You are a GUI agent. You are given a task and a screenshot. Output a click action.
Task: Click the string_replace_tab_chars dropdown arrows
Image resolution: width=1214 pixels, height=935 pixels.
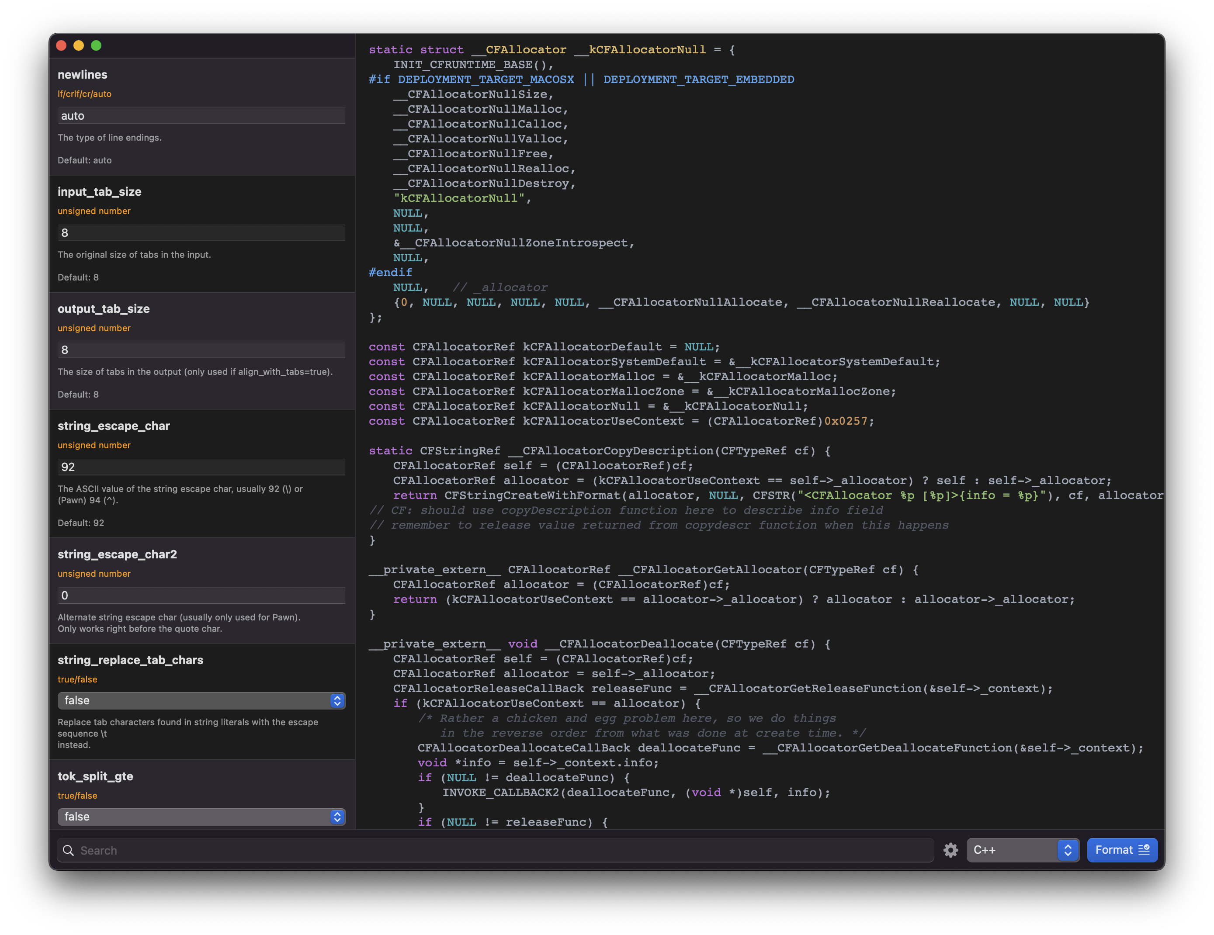(337, 700)
